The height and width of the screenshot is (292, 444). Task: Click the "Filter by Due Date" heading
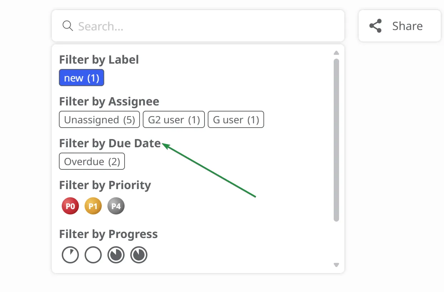coord(110,143)
